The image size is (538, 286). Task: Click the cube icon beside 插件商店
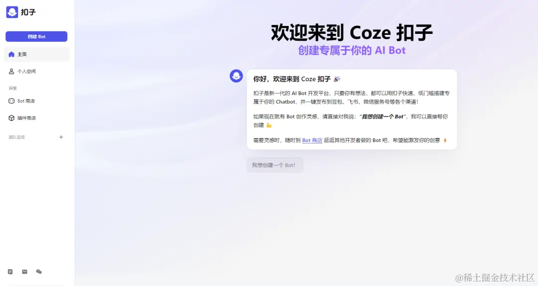pyautogui.click(x=11, y=118)
